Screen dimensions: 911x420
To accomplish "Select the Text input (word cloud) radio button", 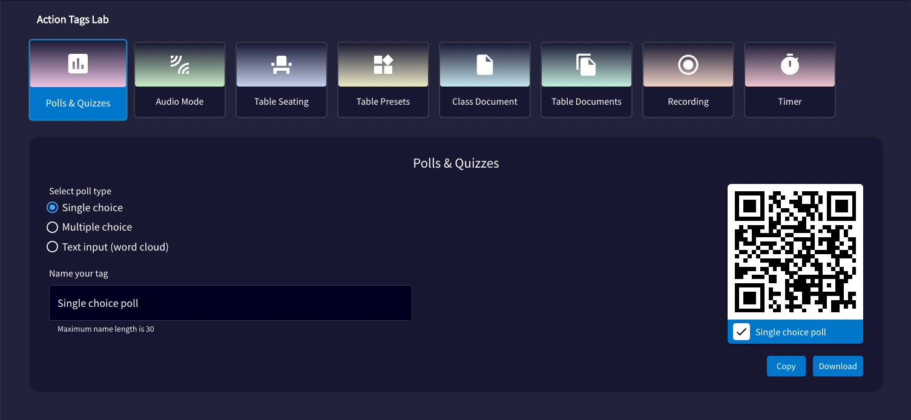I will click(53, 247).
